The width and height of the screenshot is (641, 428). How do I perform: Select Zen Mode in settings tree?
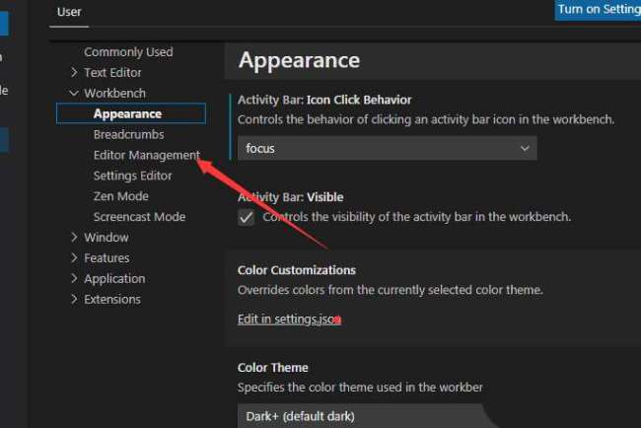(x=120, y=196)
